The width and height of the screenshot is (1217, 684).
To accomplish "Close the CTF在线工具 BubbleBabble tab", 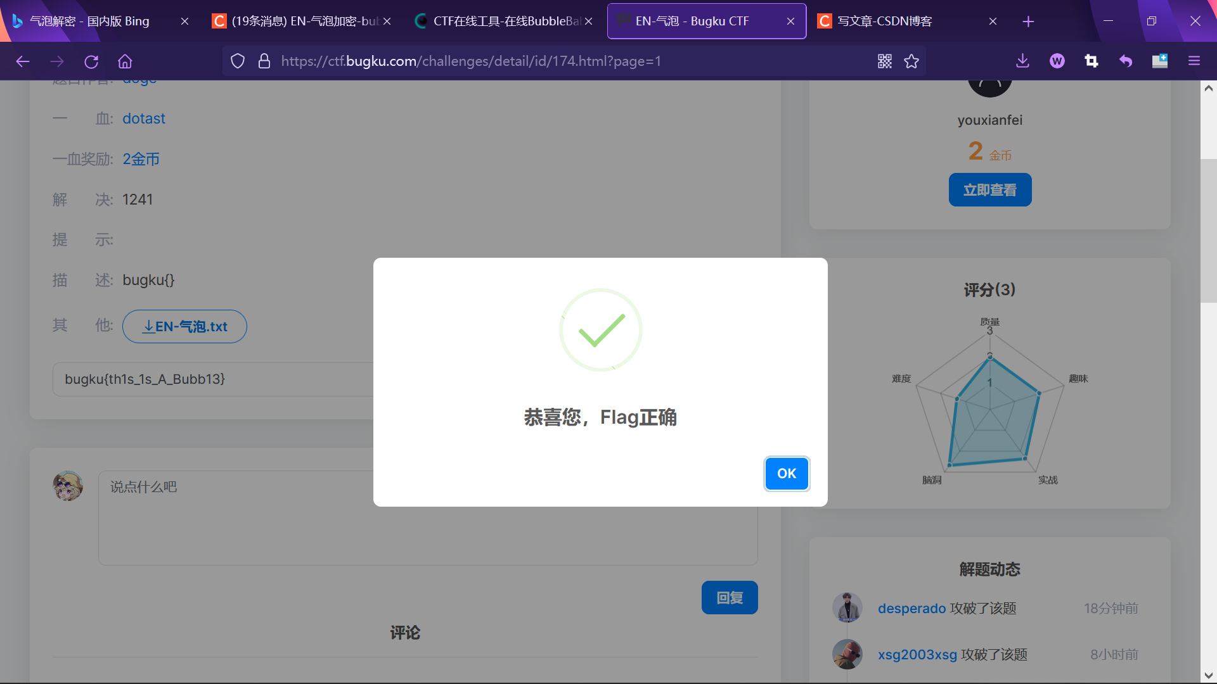I will [x=588, y=21].
